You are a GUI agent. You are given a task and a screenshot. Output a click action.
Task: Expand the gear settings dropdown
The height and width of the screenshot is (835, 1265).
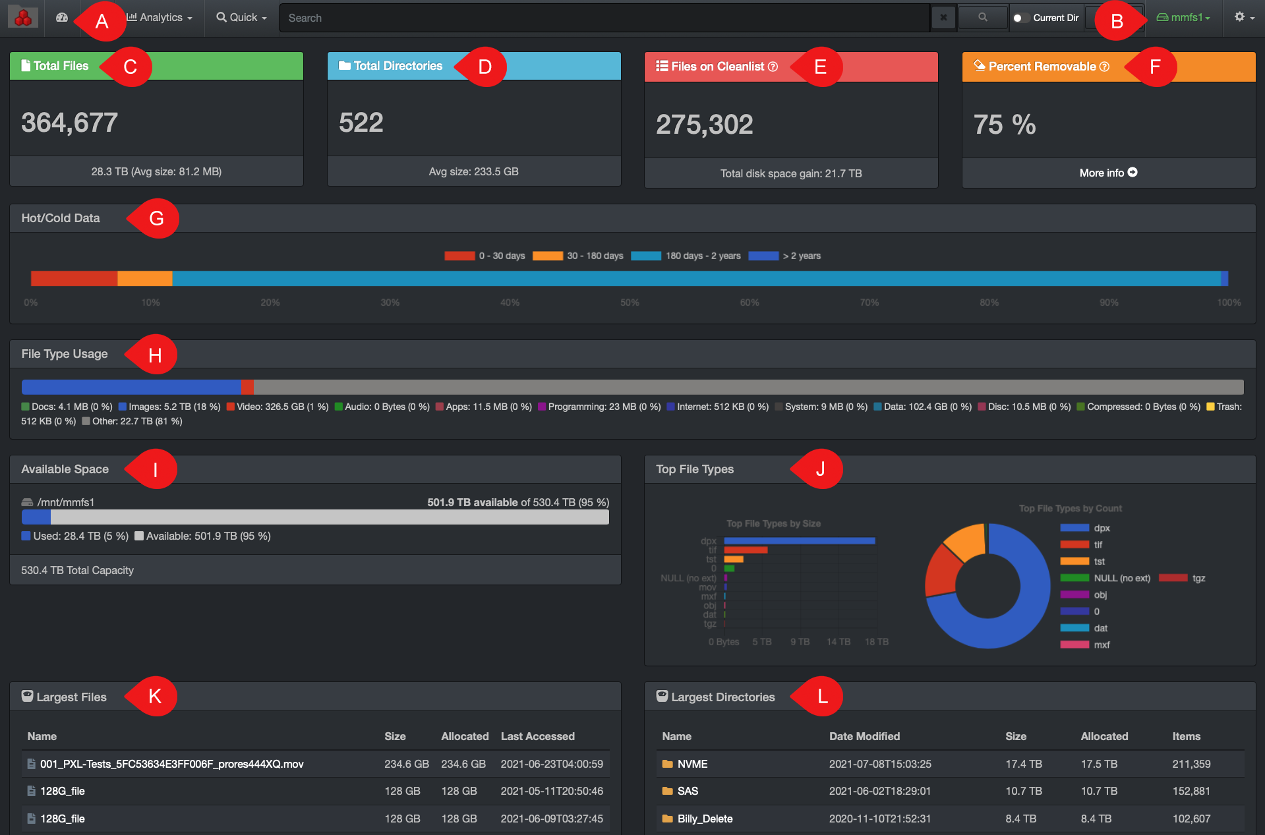(1243, 18)
